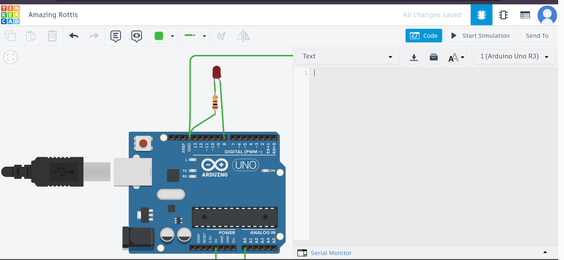The height and width of the screenshot is (260, 564).
Task: Click the DIGITAL (PWM~) label
Action: (243, 152)
